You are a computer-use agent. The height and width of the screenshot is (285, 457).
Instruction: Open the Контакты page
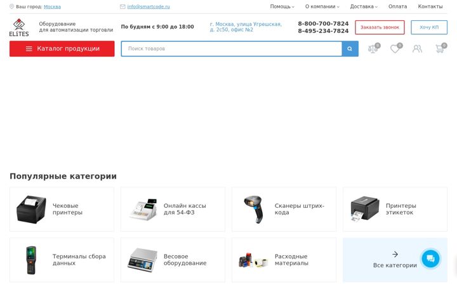click(430, 6)
